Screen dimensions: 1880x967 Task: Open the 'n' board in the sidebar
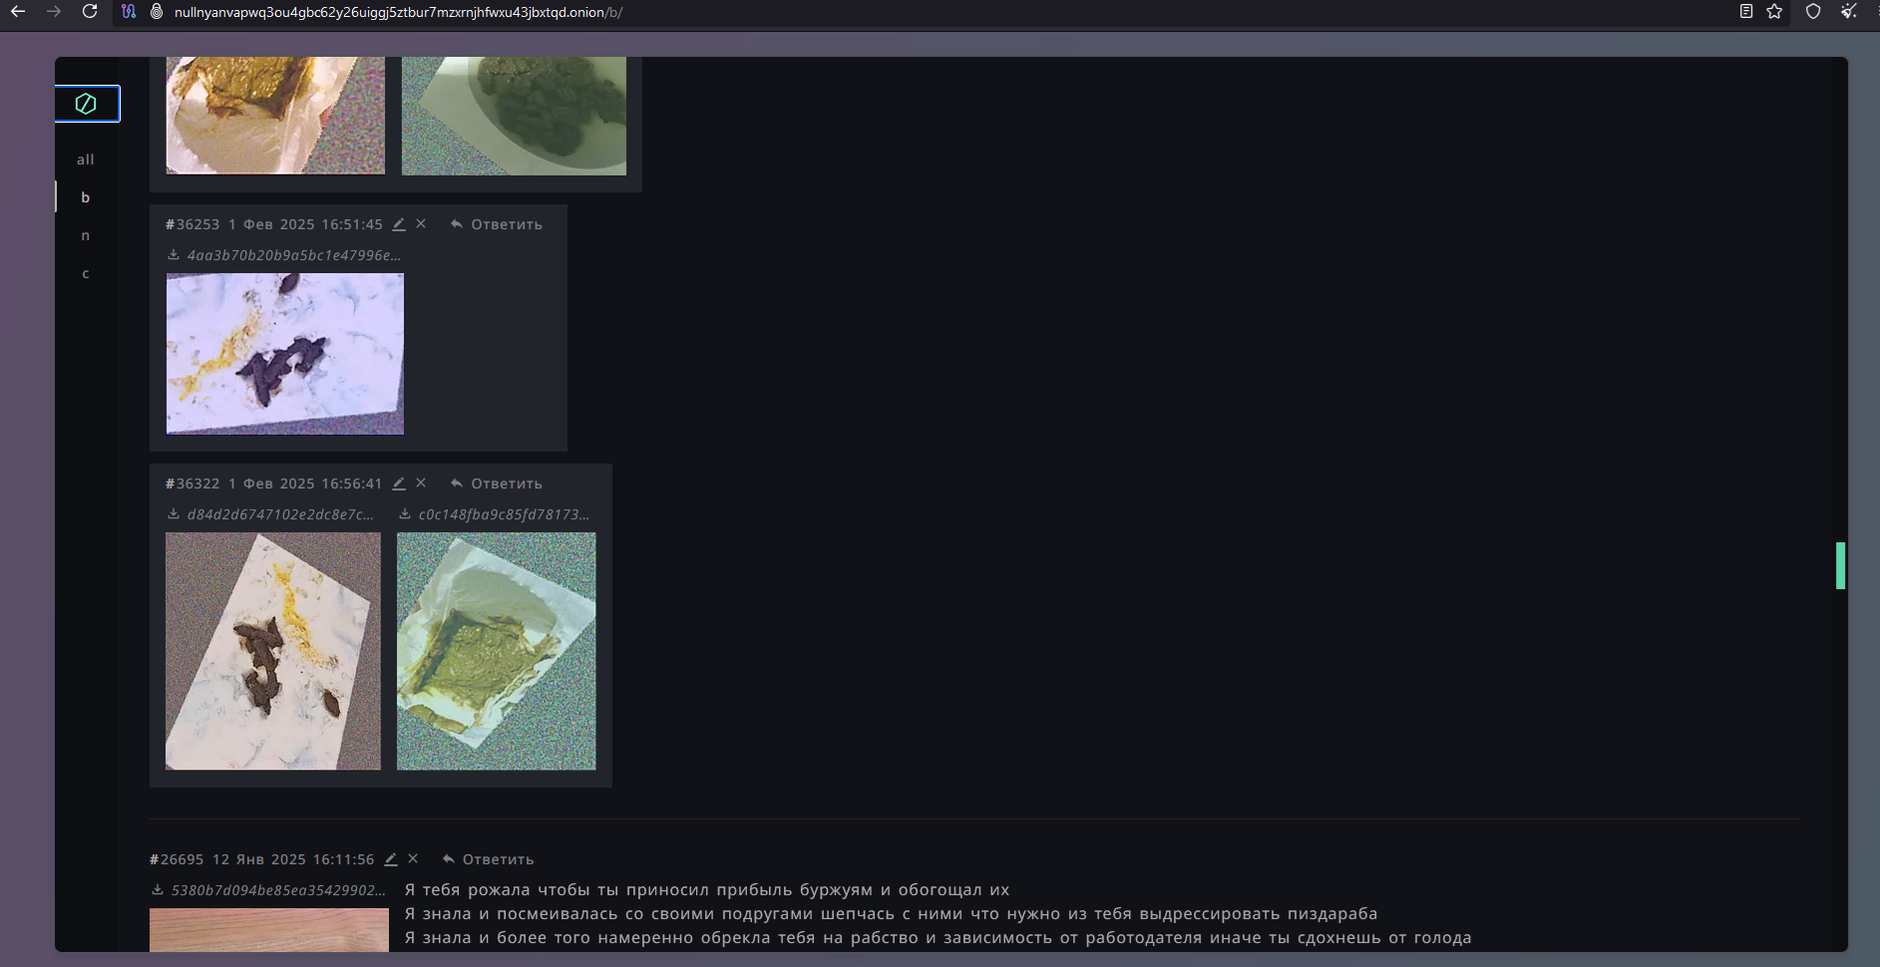86,235
